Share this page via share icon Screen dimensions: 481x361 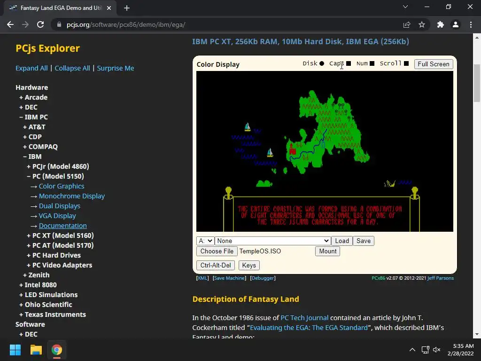407,24
